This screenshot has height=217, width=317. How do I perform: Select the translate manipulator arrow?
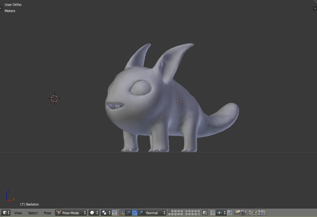point(128,213)
